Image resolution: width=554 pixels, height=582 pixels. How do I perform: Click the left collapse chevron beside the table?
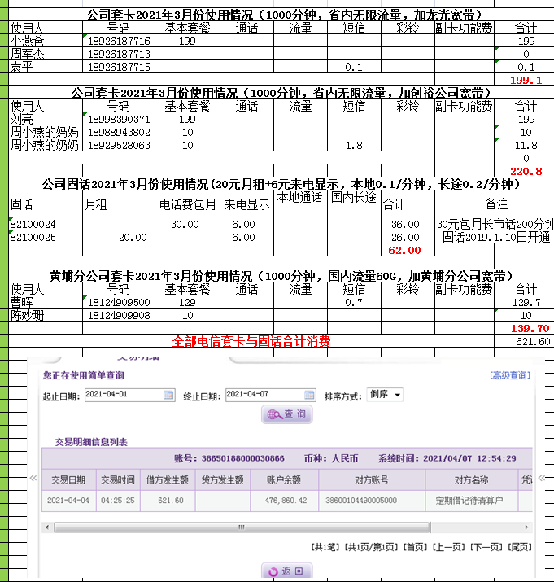(33, 479)
